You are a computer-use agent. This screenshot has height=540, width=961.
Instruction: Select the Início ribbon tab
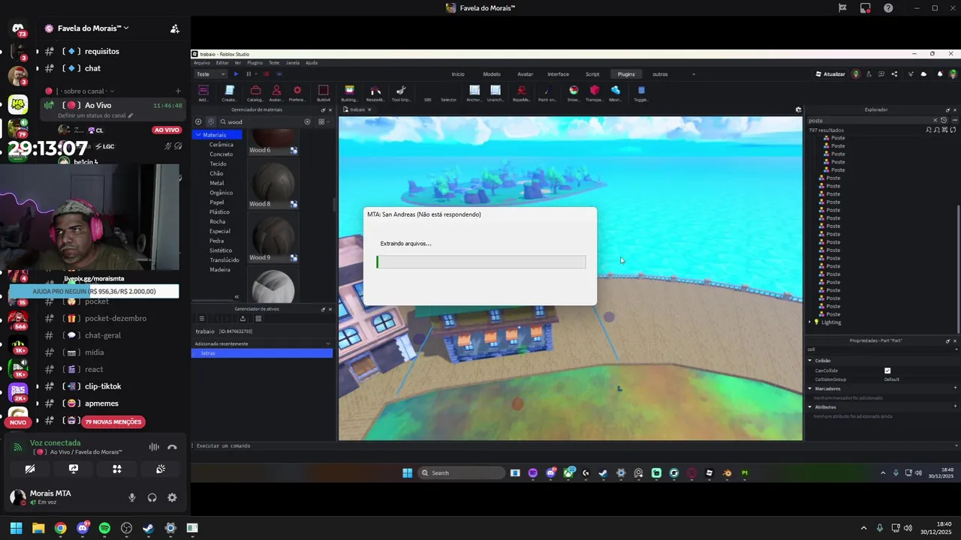coord(458,74)
